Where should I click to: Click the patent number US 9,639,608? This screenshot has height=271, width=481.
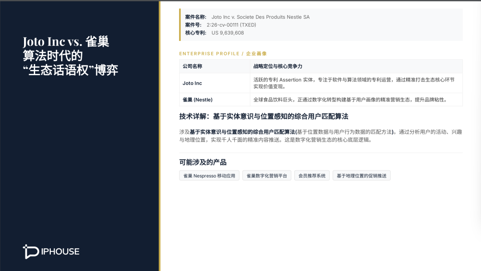click(x=228, y=33)
